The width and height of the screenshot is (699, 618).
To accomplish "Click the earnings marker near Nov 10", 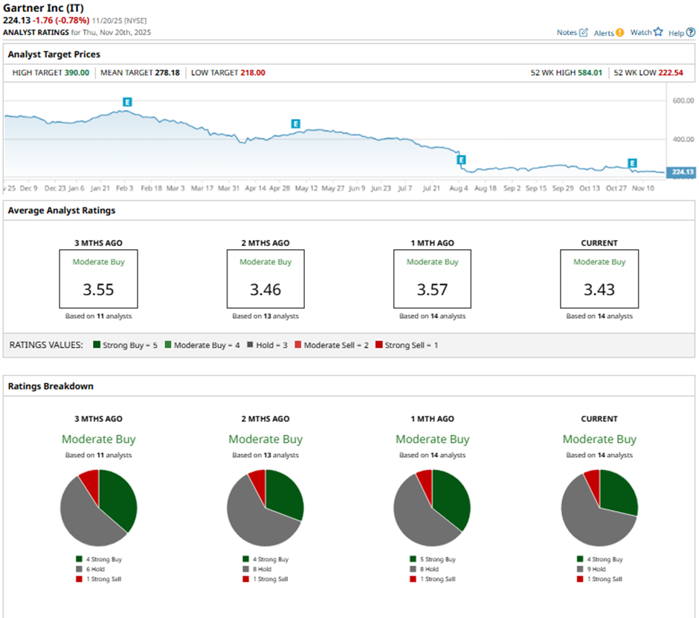I will 632,163.
